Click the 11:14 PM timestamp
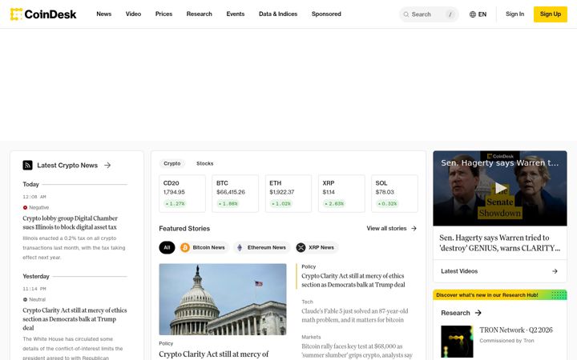 tap(34, 289)
